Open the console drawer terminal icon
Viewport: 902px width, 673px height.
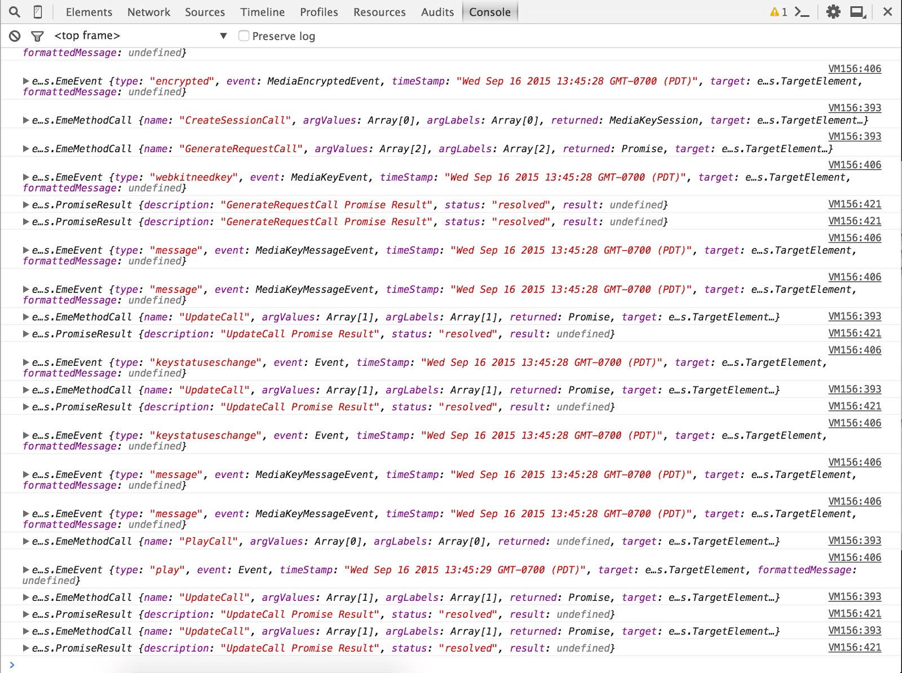click(x=803, y=11)
